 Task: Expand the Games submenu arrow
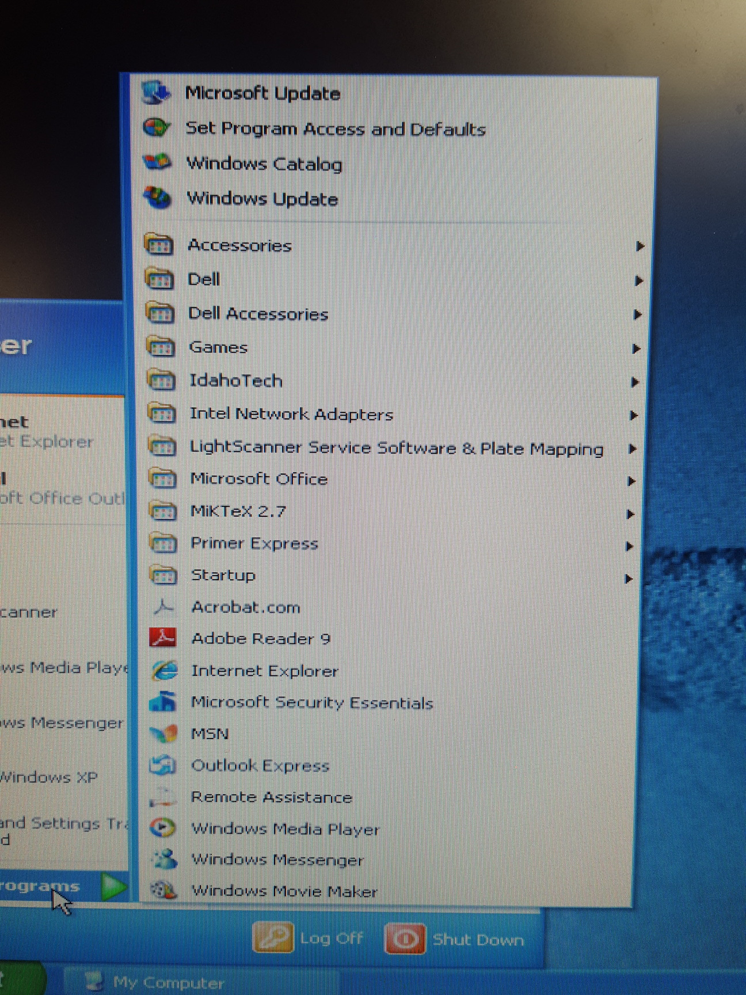pos(636,349)
